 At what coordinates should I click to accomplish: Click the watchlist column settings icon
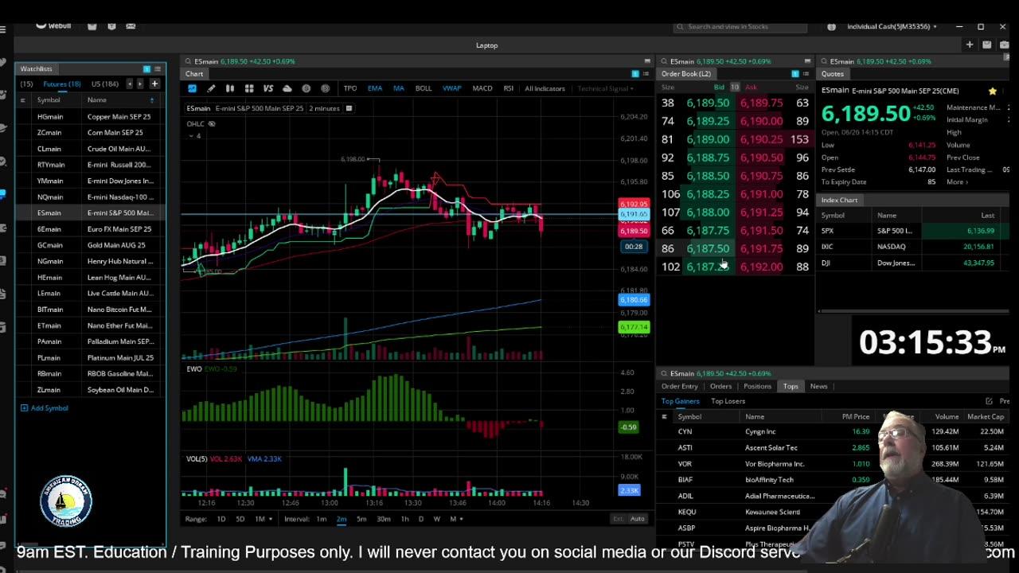22,100
